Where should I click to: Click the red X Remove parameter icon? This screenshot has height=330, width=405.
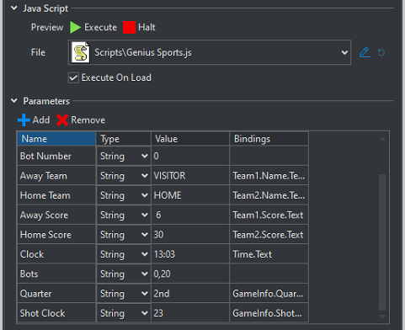(62, 120)
